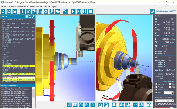This screenshot has height=109, width=177.
Task: Open the tool table icon
Action: [52, 11]
